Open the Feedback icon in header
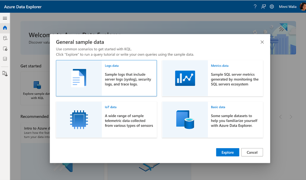Screen dimensions: 306x180 (x=263, y=7)
